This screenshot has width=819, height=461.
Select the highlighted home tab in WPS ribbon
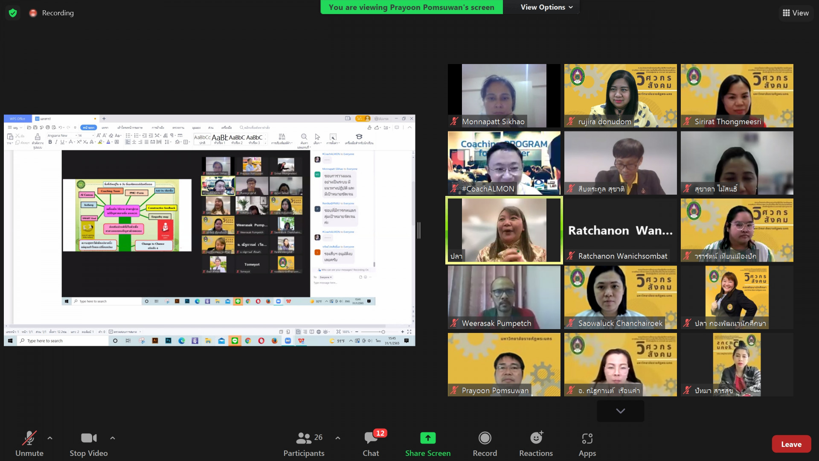[89, 127]
